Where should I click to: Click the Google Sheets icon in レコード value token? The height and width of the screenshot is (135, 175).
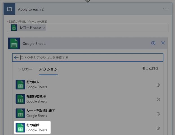(14, 28)
